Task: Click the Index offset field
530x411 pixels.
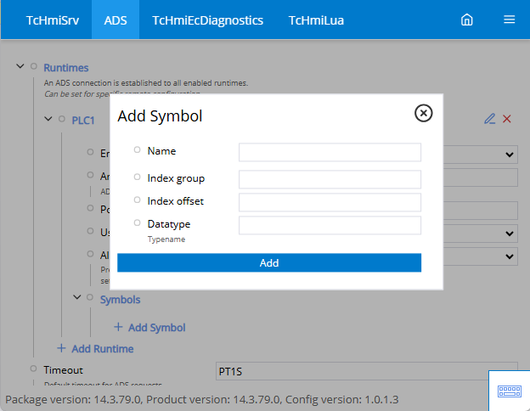Action: [330, 202]
